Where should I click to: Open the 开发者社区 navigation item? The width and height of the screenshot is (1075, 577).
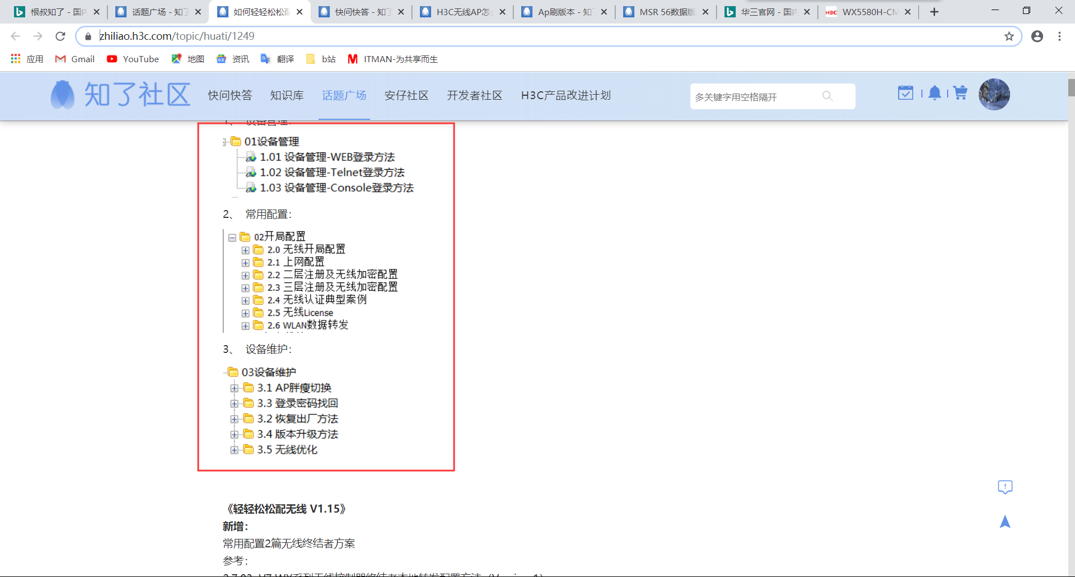[475, 95]
